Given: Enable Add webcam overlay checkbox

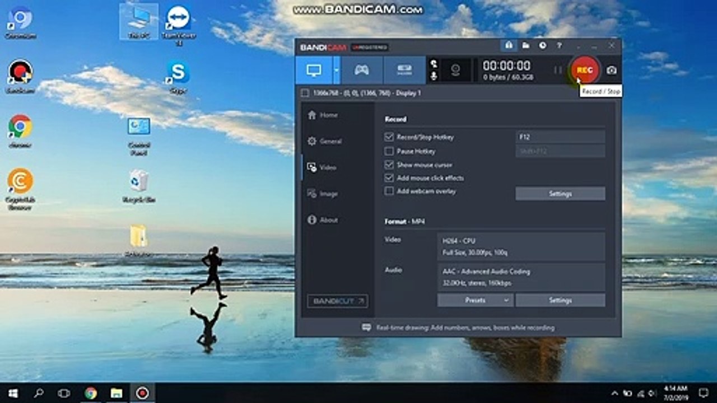Looking at the screenshot, I should (x=389, y=191).
